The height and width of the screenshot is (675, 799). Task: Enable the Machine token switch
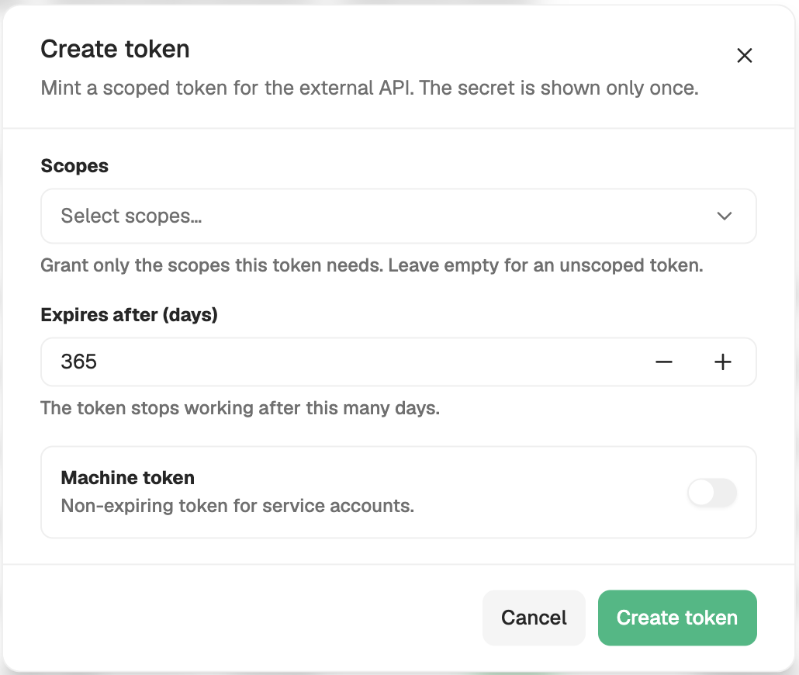click(x=712, y=493)
